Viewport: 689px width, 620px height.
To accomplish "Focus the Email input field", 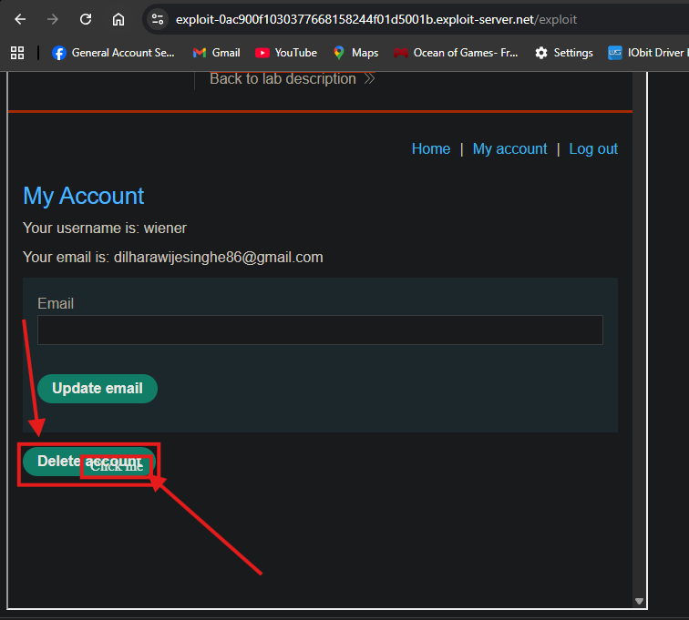I will point(320,330).
